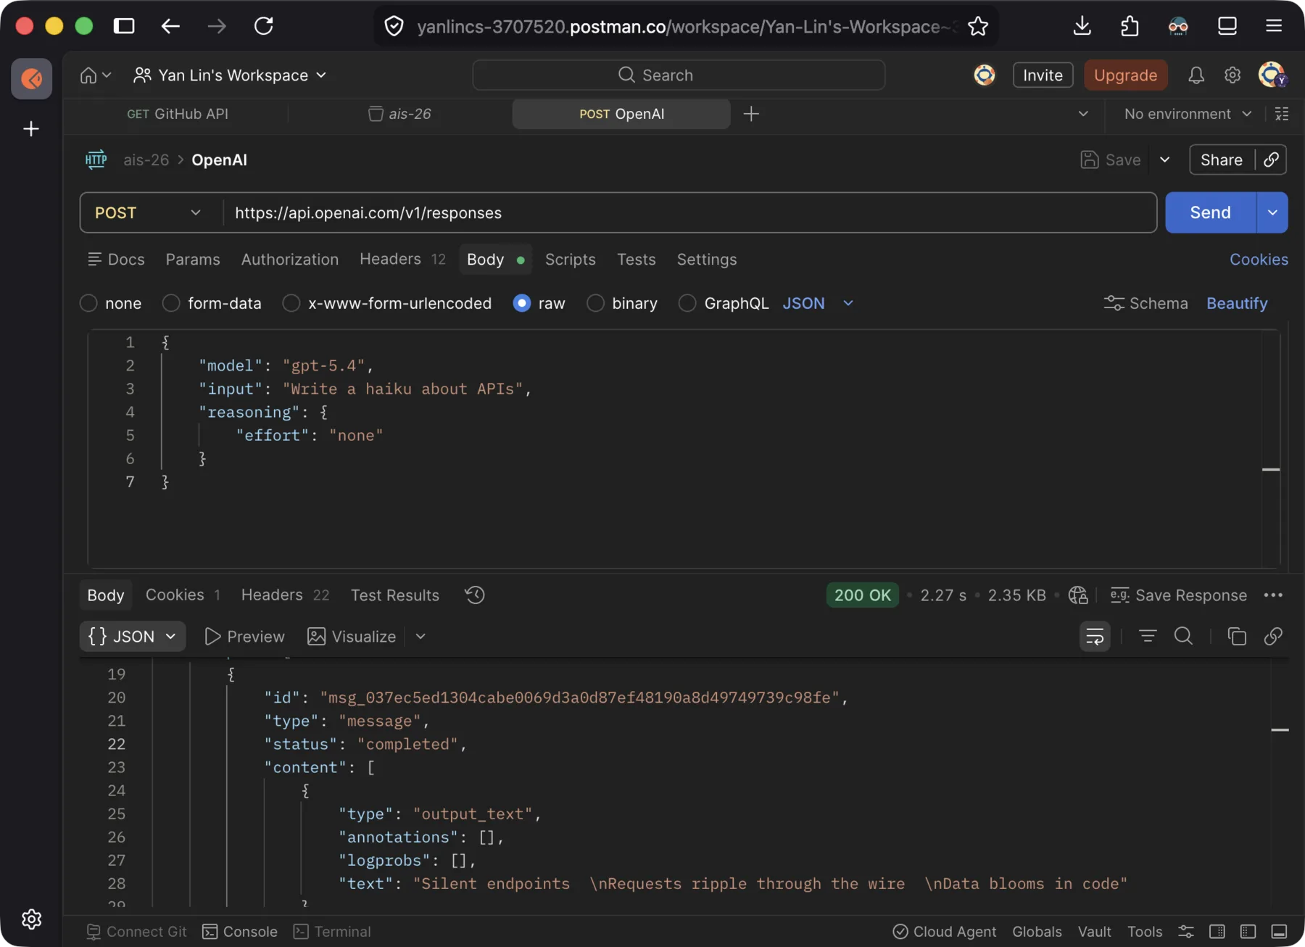Open the Scripts tab

pos(571,260)
